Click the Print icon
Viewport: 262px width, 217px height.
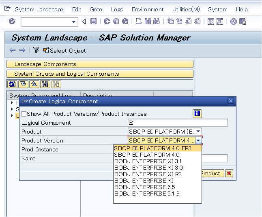pos(139,21)
